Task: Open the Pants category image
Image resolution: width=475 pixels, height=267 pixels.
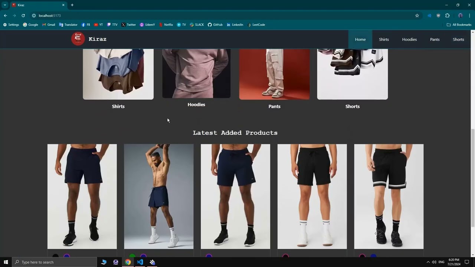Action: [x=274, y=74]
